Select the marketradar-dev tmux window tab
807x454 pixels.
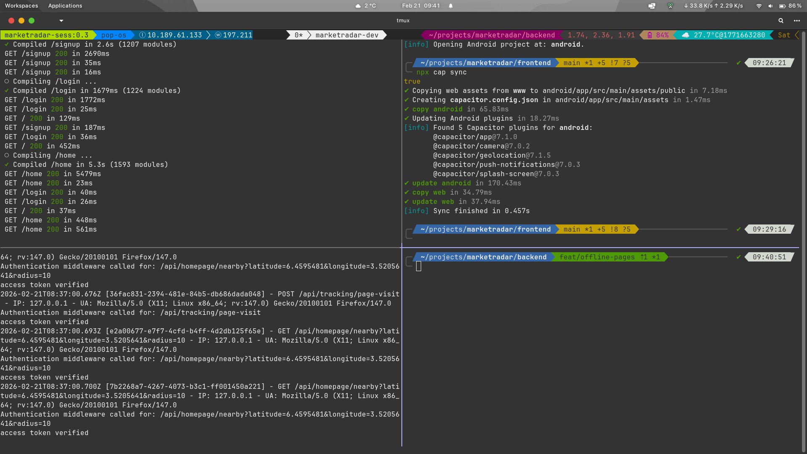tap(346, 35)
